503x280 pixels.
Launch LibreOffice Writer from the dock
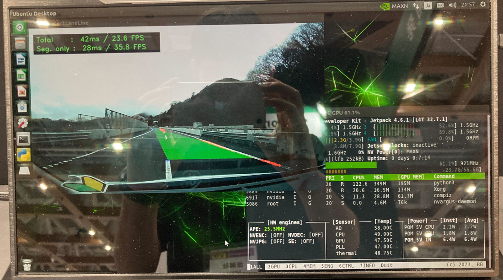(x=21, y=60)
